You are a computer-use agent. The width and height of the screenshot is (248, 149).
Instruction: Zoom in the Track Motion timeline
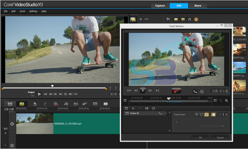227,100
